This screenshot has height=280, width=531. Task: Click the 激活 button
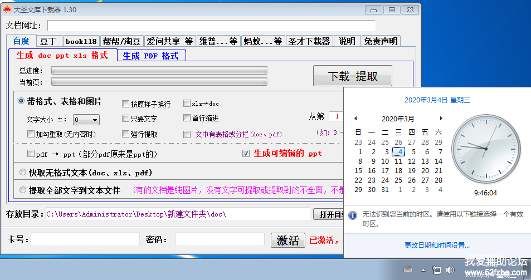click(288, 240)
